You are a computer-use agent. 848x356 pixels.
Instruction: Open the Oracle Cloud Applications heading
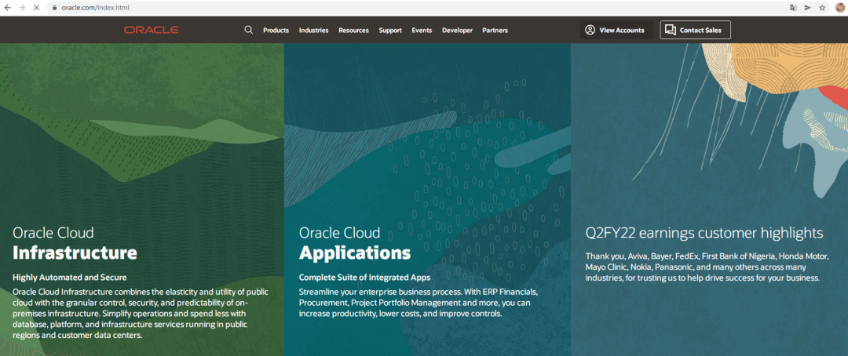[x=355, y=243]
